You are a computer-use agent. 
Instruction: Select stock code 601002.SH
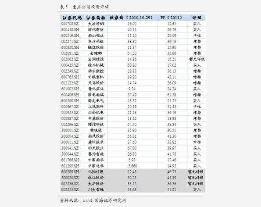click(x=70, y=89)
